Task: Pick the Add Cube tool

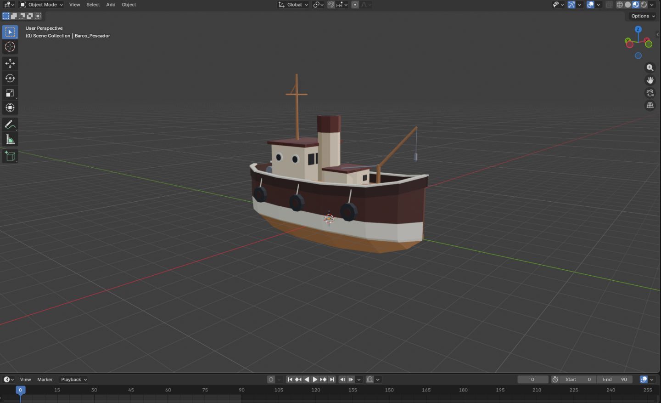Action: click(10, 156)
